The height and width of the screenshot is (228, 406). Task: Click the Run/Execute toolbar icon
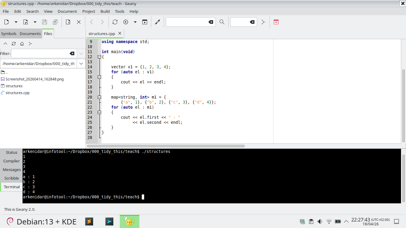(145, 22)
